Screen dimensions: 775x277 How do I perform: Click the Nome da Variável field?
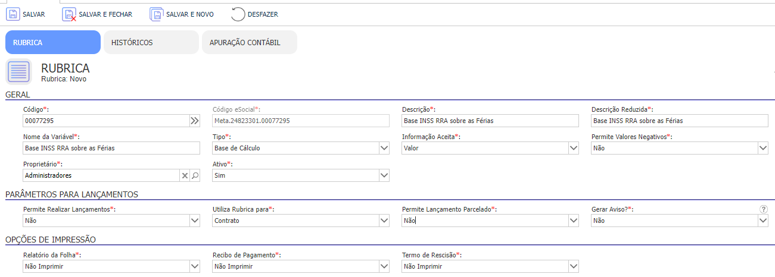[111, 148]
